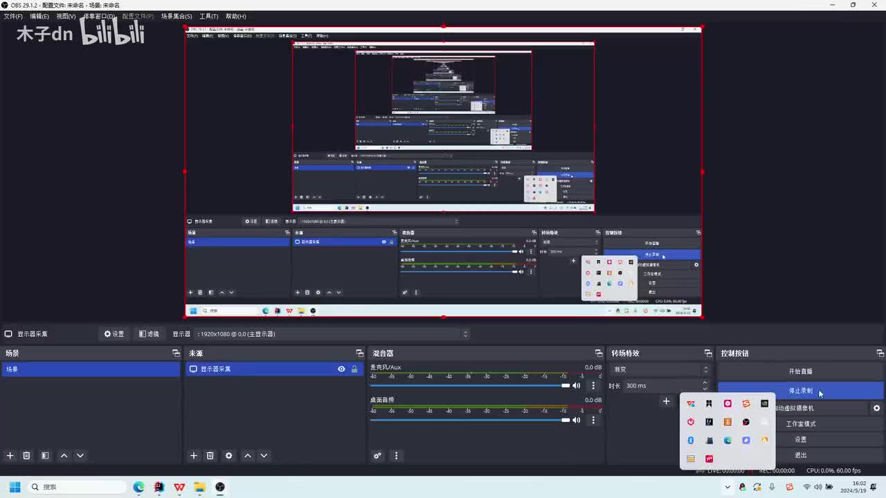Move the source down in Sources dock
This screenshot has width=886, height=498.
[264, 456]
